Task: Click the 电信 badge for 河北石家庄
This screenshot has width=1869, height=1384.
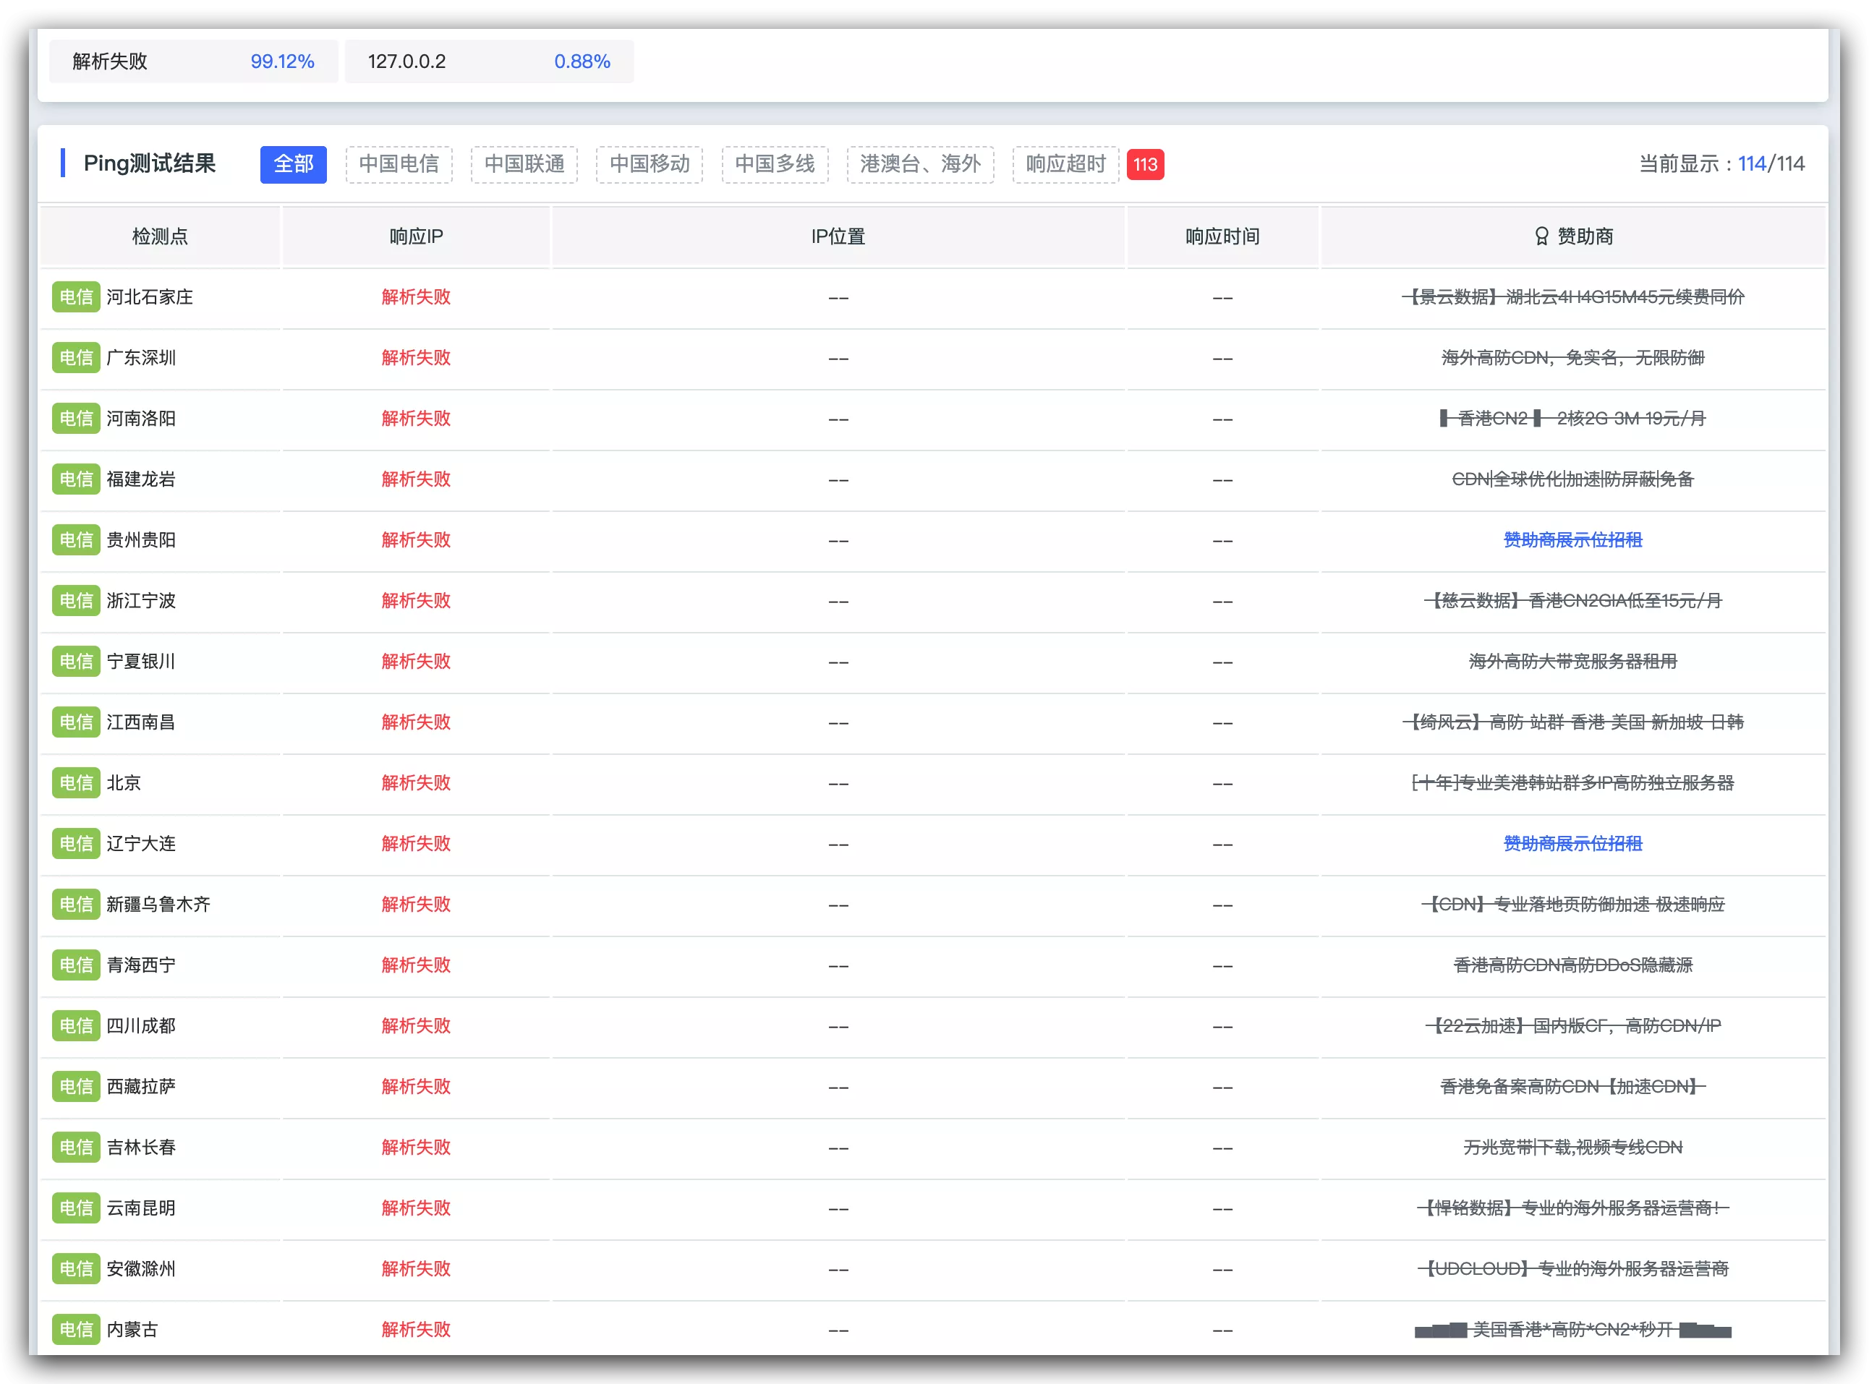Action: (x=75, y=296)
